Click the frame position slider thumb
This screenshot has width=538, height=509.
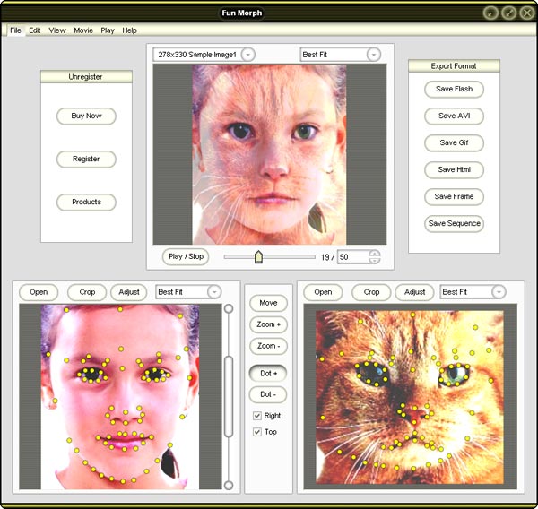(259, 256)
